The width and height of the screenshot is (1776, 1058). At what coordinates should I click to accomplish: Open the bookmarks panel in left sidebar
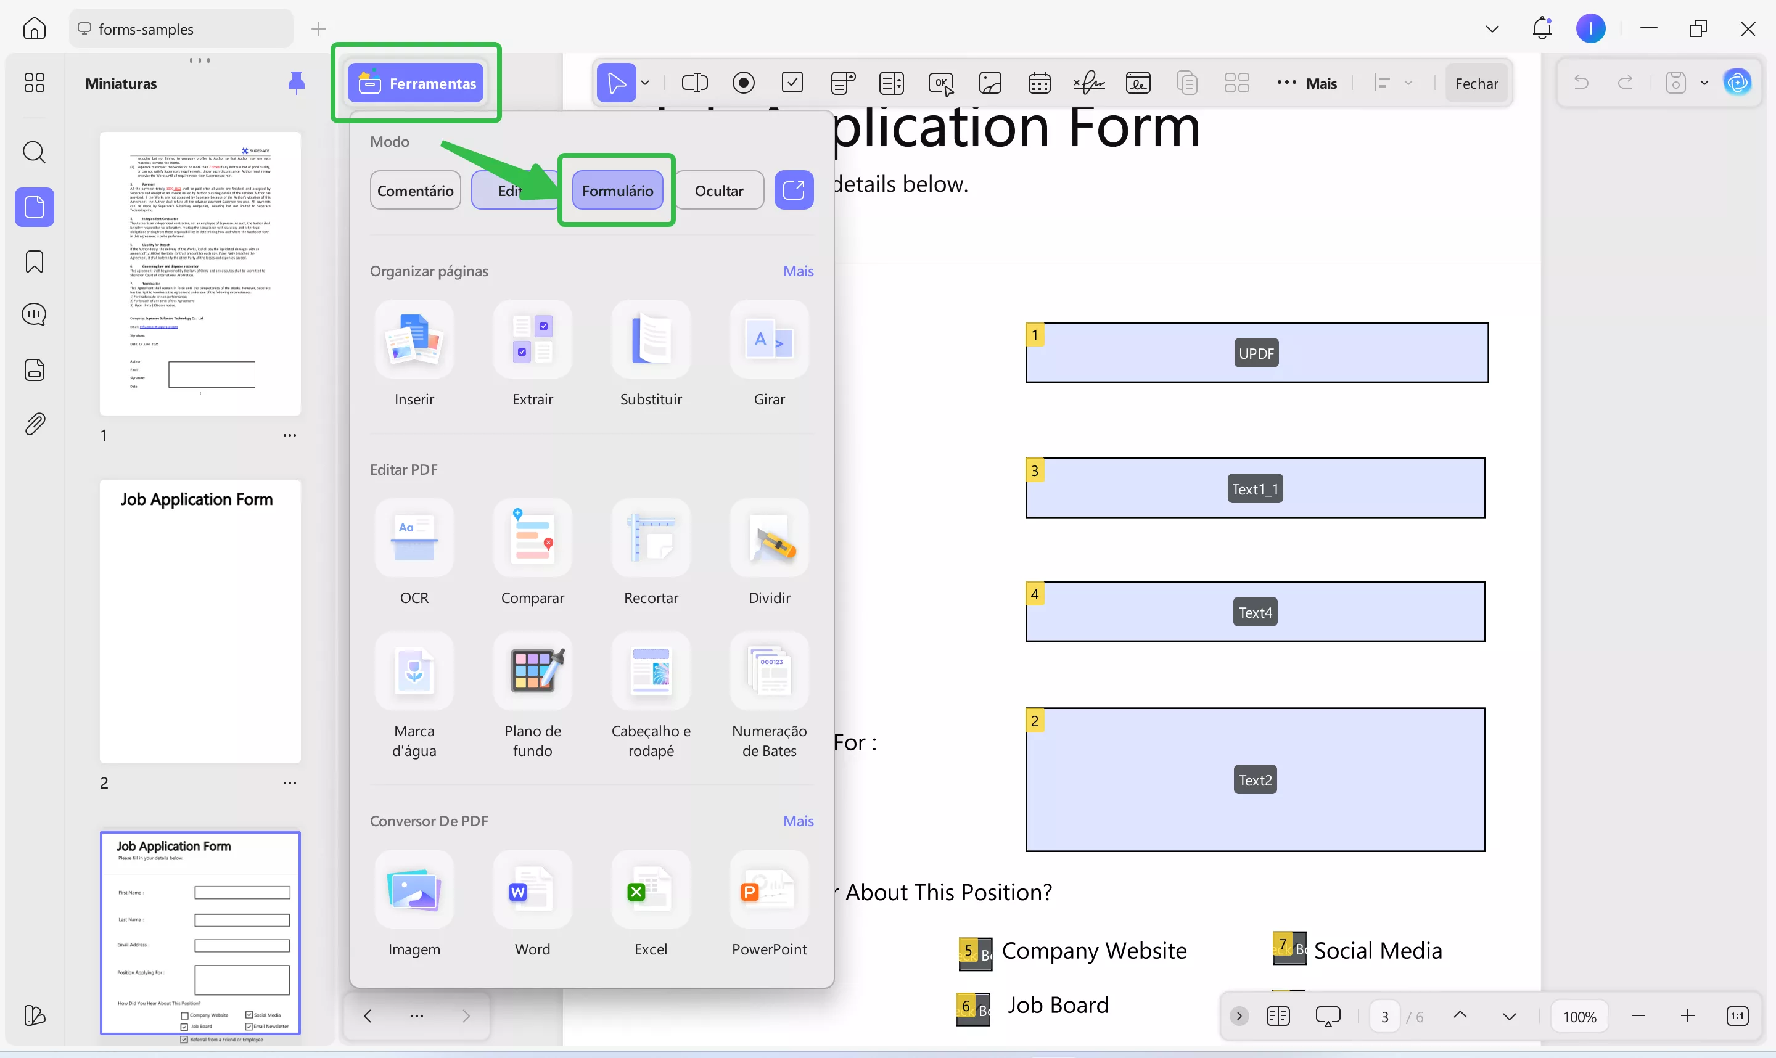[x=34, y=261]
